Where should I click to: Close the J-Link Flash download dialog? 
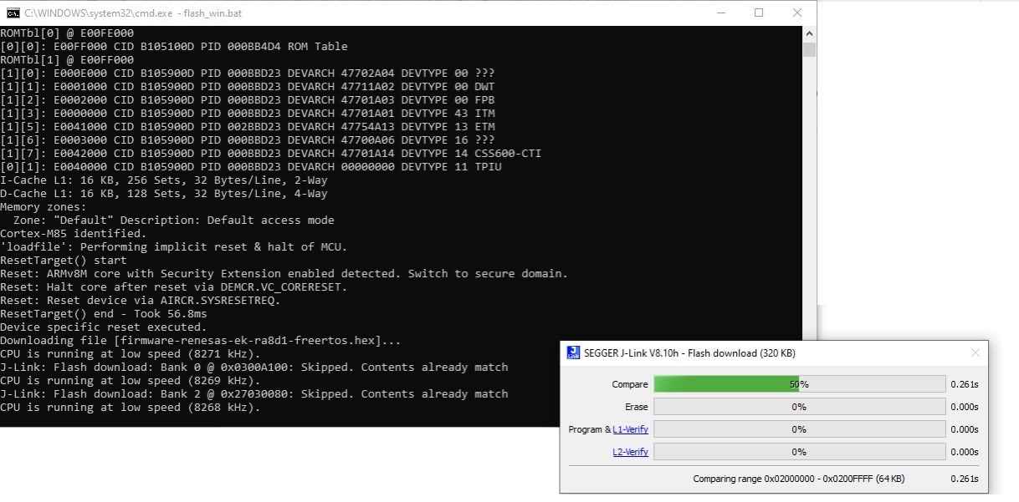click(x=975, y=352)
